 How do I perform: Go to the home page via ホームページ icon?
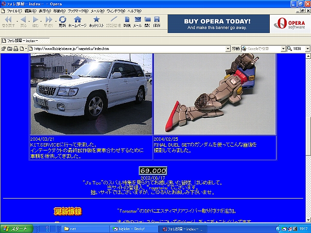click(77, 21)
